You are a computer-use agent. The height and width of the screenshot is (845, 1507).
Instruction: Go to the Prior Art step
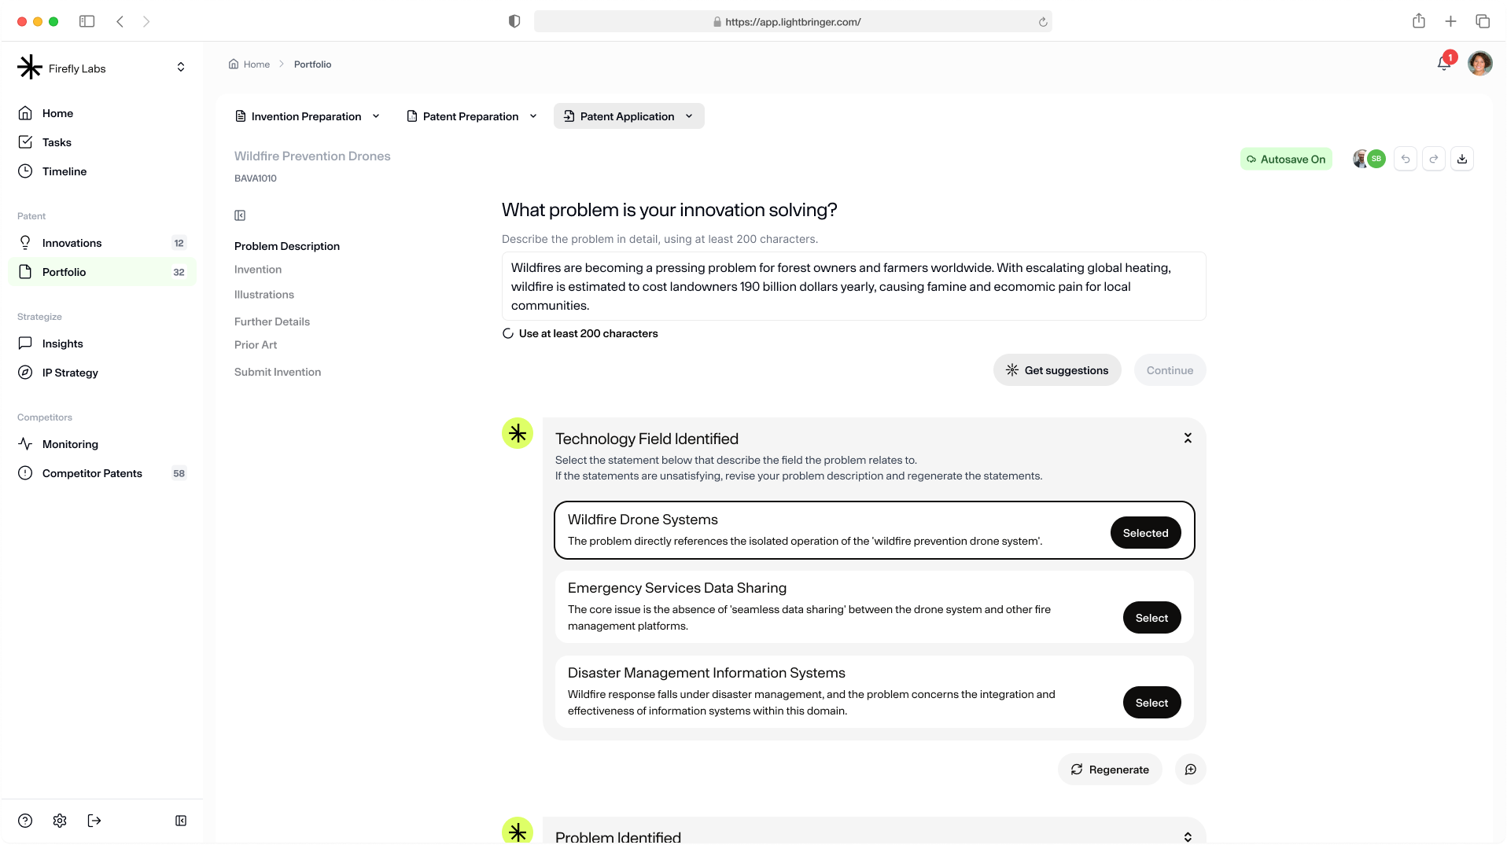[256, 345]
